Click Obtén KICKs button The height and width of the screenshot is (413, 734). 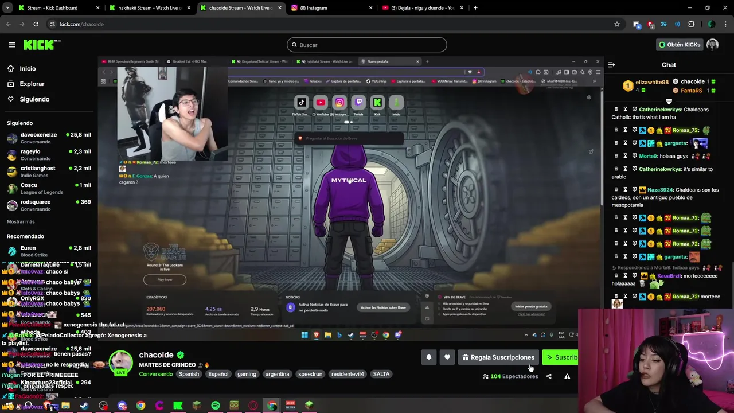[x=680, y=45]
